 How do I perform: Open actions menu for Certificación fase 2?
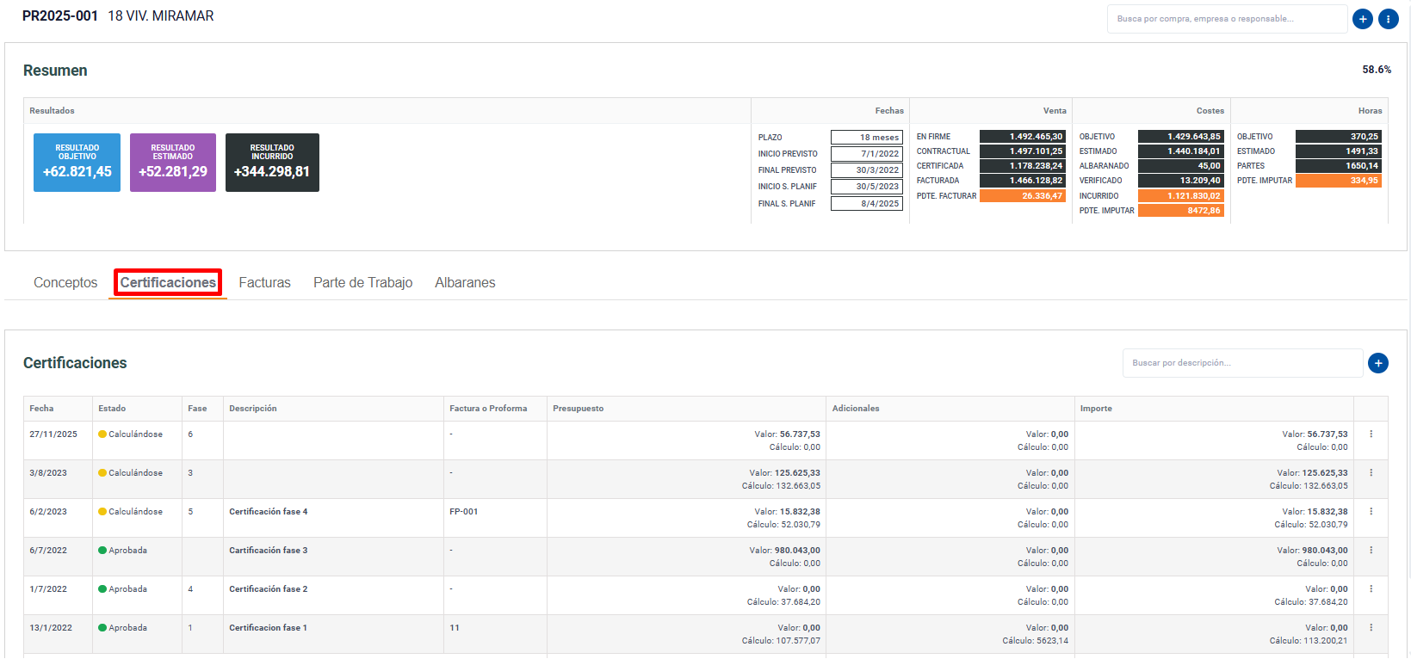pos(1371,589)
